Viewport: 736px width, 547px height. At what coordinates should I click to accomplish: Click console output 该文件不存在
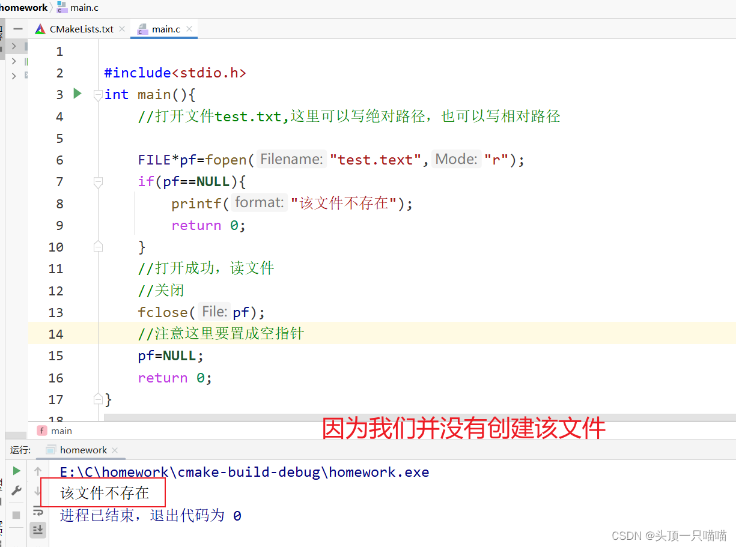[x=105, y=493]
